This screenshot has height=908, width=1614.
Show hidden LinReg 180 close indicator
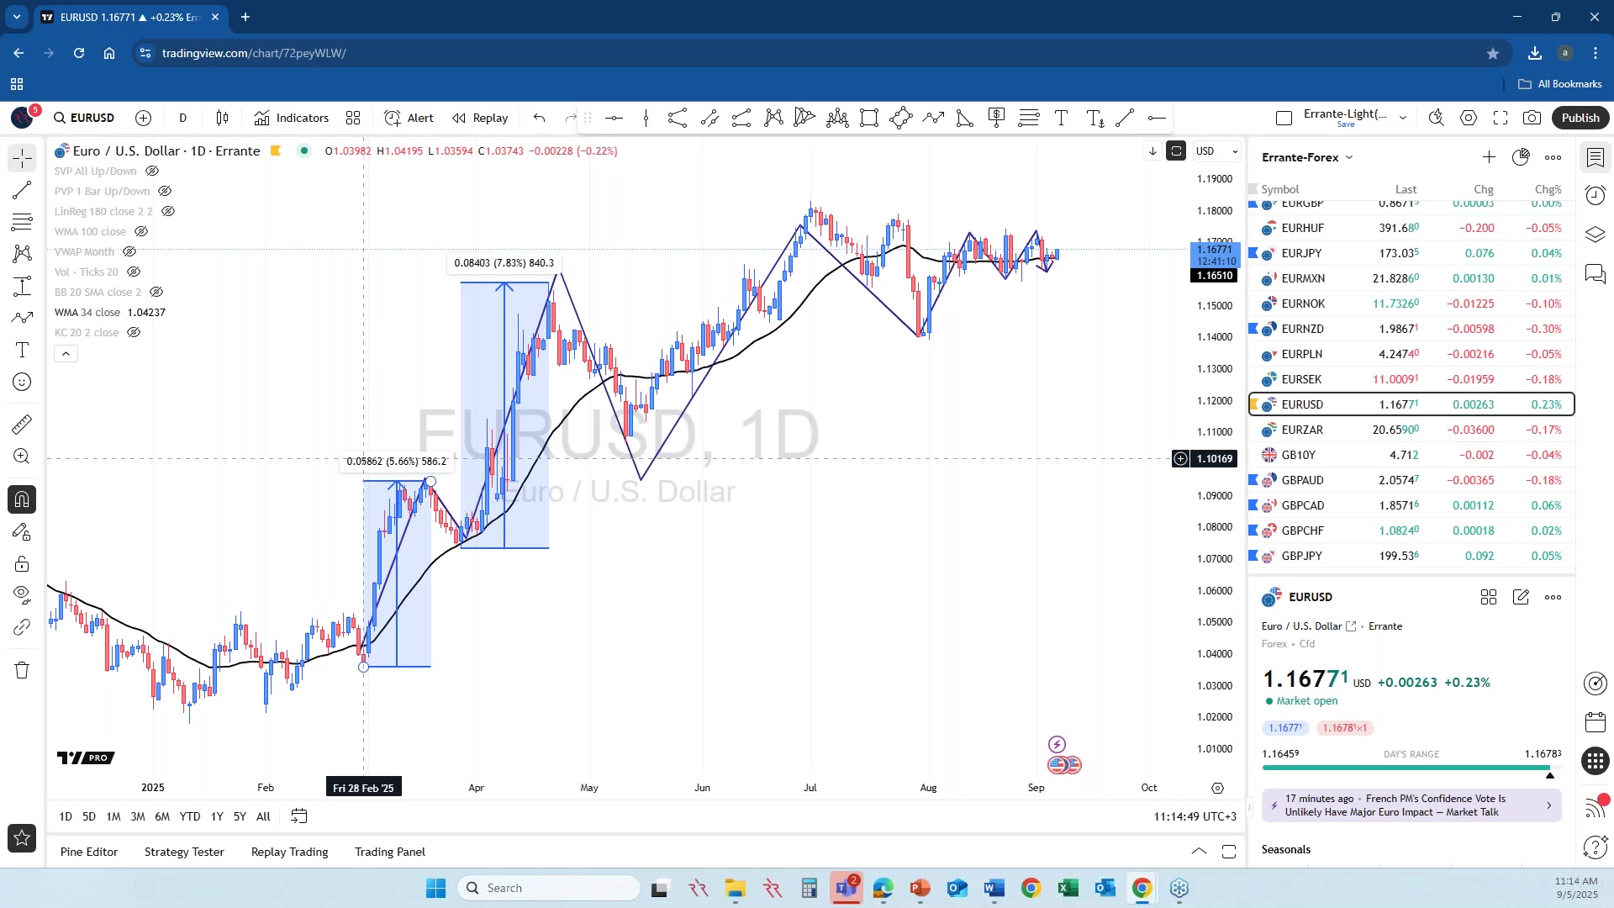[168, 211]
